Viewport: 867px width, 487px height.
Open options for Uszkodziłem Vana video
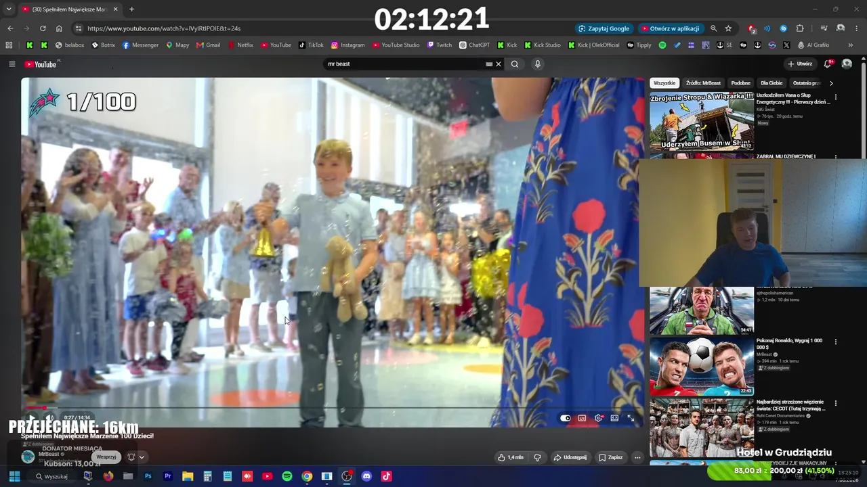point(835,97)
